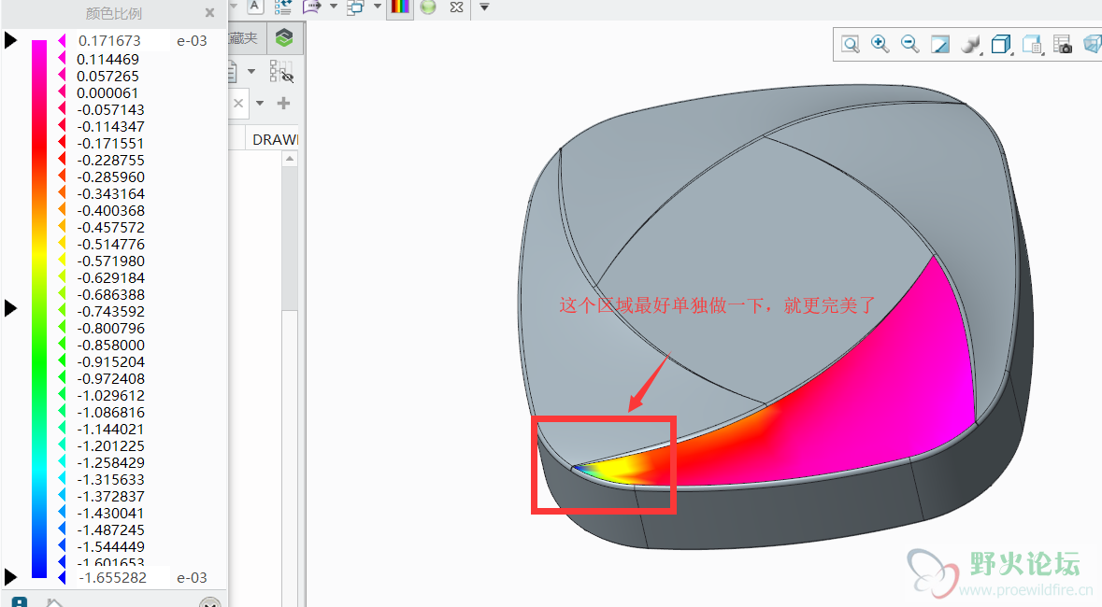Click the repaint screen icon
1102x607 pixels.
coord(939,45)
